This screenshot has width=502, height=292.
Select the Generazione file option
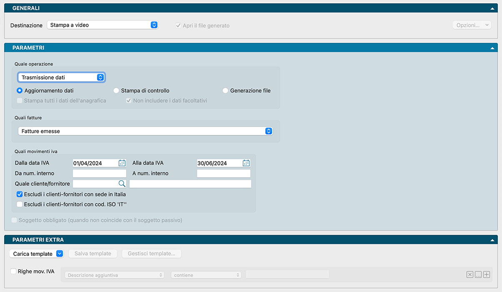point(225,90)
